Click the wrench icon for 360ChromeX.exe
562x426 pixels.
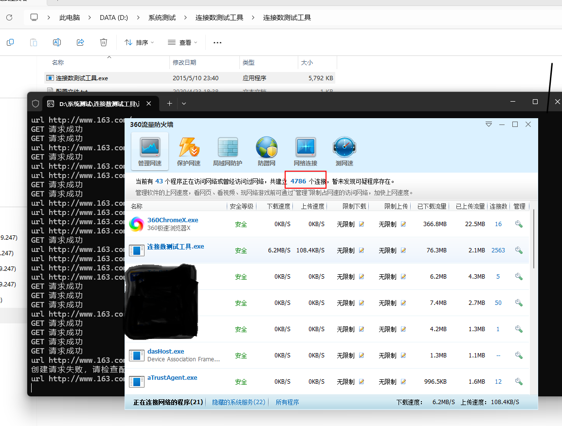pyautogui.click(x=519, y=224)
